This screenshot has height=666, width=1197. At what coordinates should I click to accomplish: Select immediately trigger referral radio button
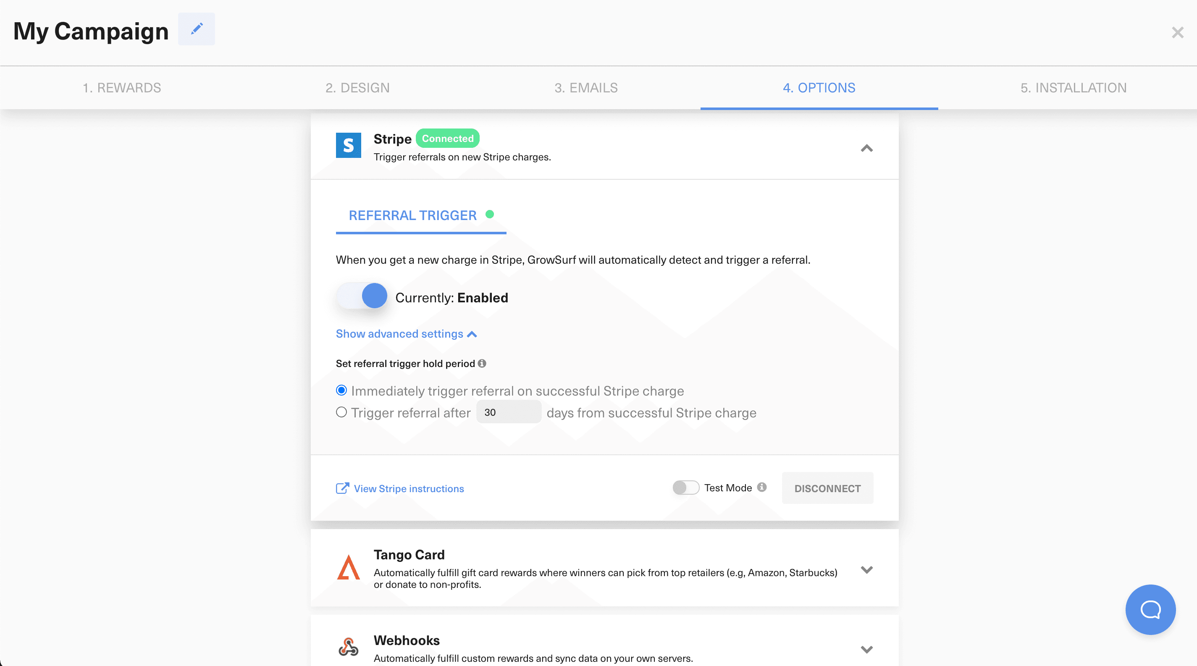click(341, 390)
